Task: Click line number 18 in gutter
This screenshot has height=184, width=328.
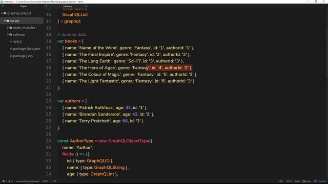Action: (49, 68)
